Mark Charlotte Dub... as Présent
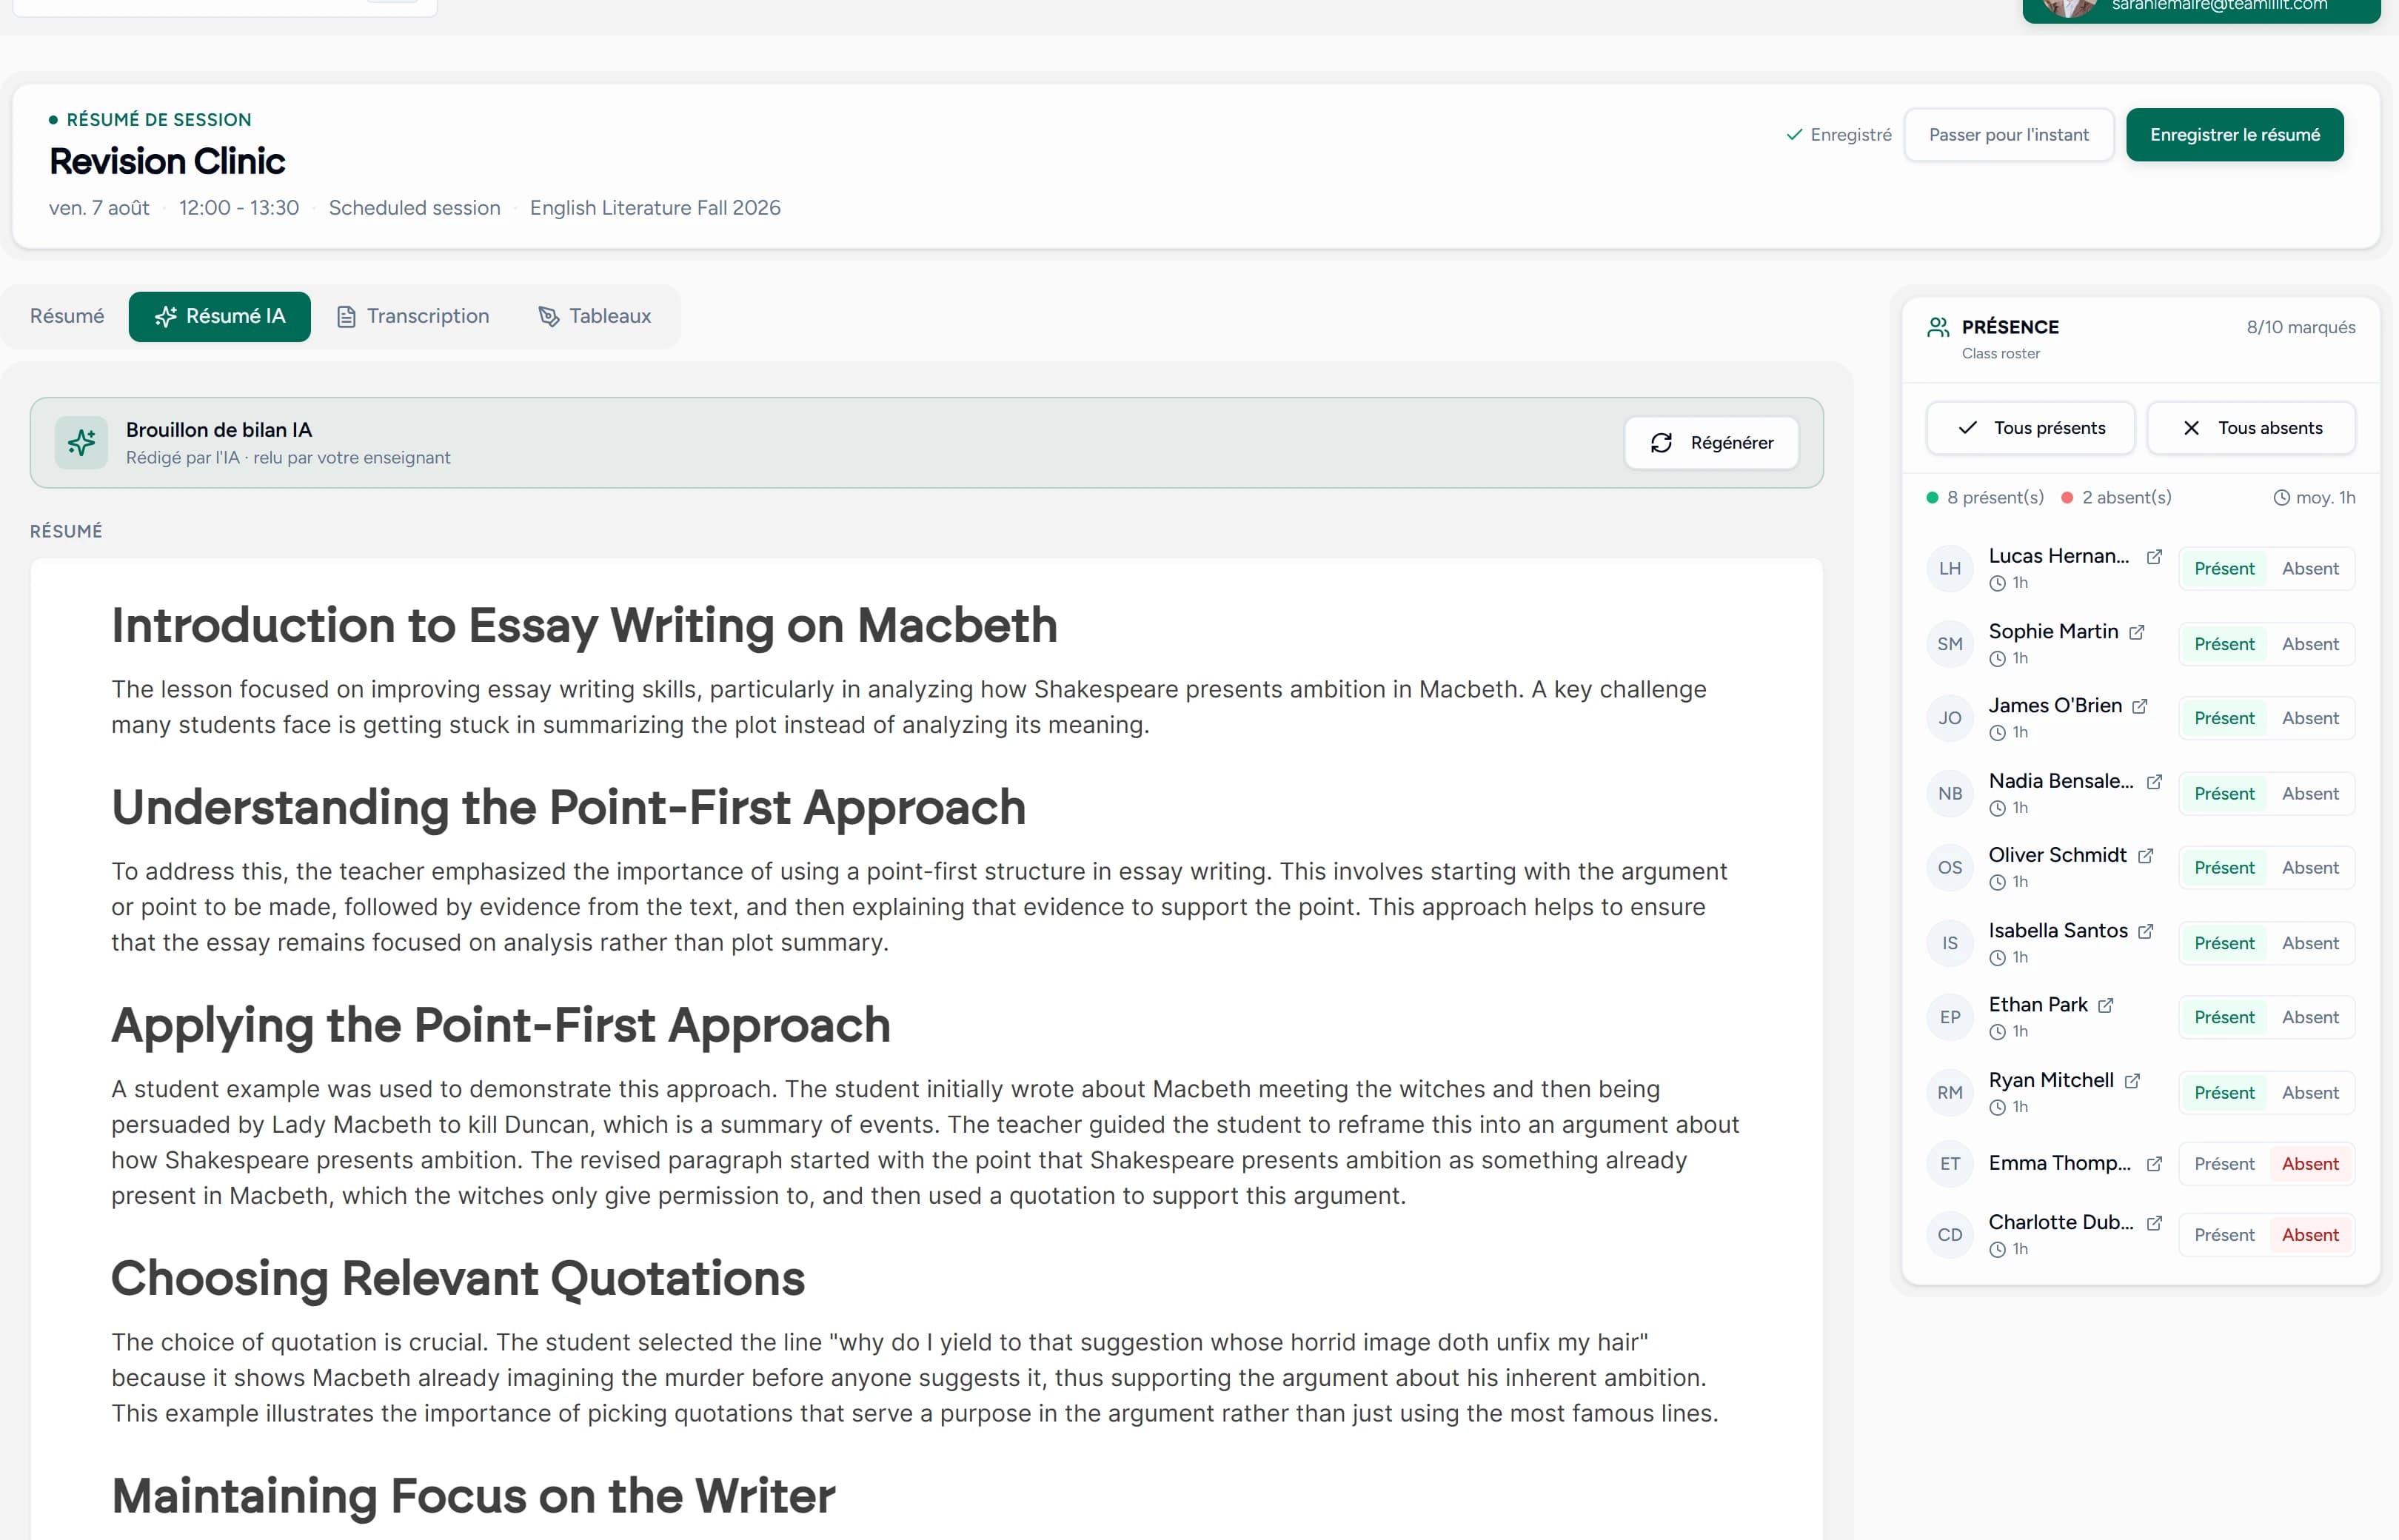 [2224, 1235]
